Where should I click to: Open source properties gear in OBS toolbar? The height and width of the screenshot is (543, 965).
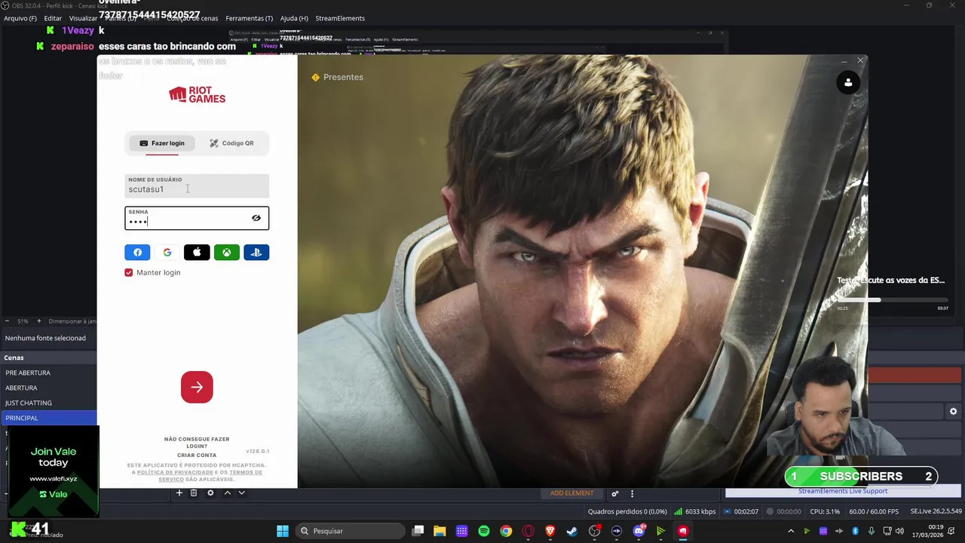pyautogui.click(x=210, y=492)
